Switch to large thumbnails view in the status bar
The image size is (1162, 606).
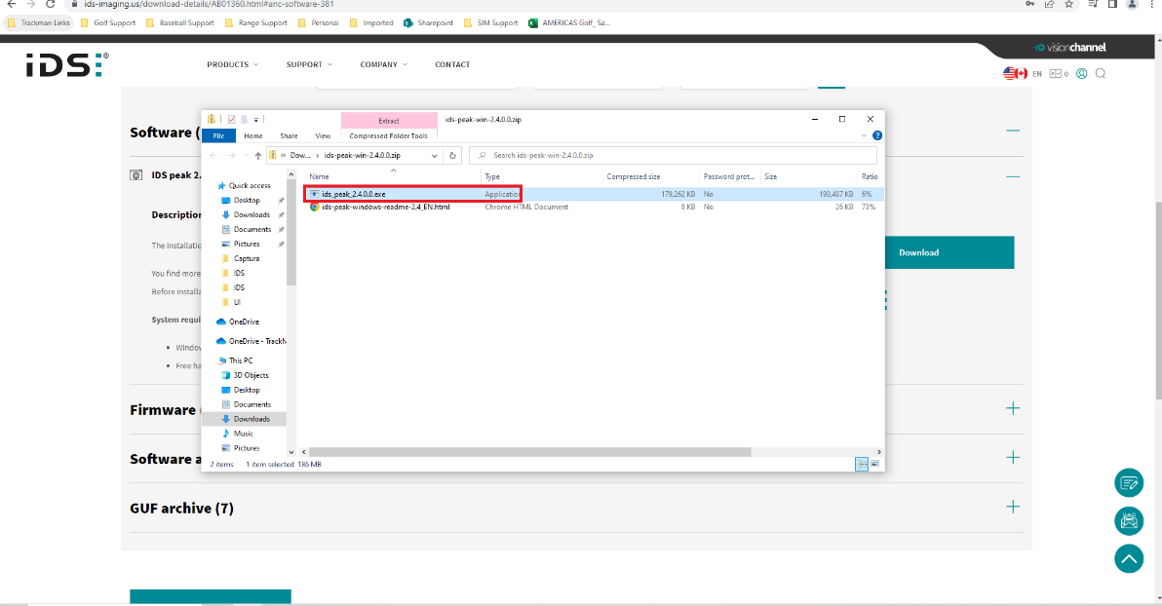tap(874, 464)
